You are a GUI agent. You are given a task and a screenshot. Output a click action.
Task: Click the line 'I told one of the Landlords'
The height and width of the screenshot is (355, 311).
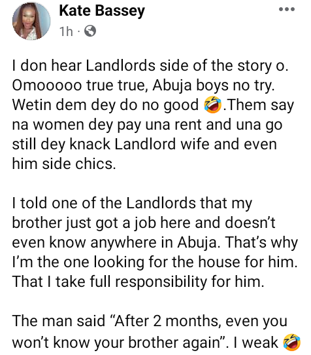[132, 203]
